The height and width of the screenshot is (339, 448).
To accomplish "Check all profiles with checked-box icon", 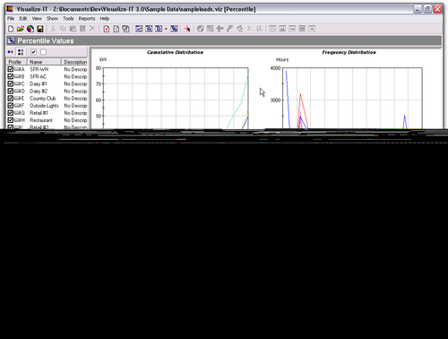I will tap(33, 52).
